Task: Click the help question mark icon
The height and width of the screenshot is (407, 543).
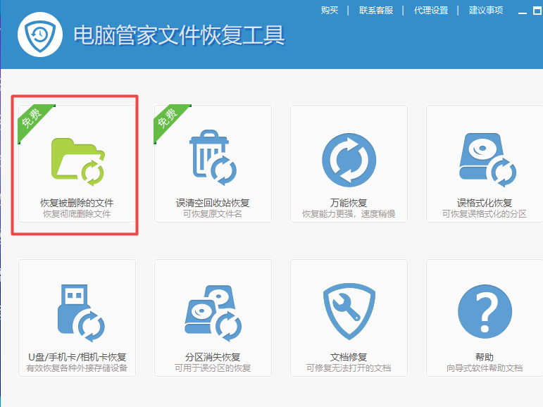Action: tap(485, 311)
